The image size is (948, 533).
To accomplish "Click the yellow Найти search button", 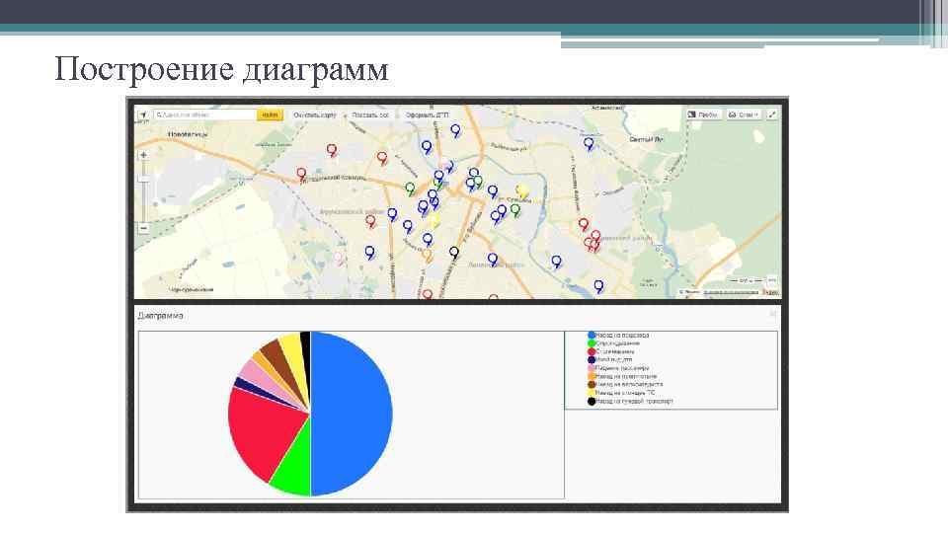I will coord(270,114).
